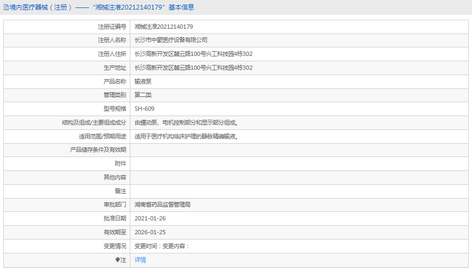Image resolution: width=472 pixels, height=271 pixels.
Task: Select model value SH-609
Action: tap(145, 109)
